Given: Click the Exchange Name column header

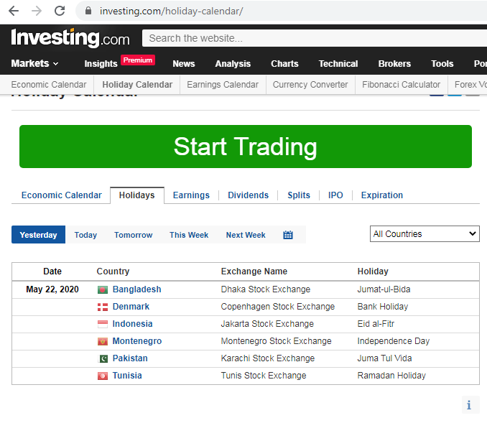Looking at the screenshot, I should 254,271.
